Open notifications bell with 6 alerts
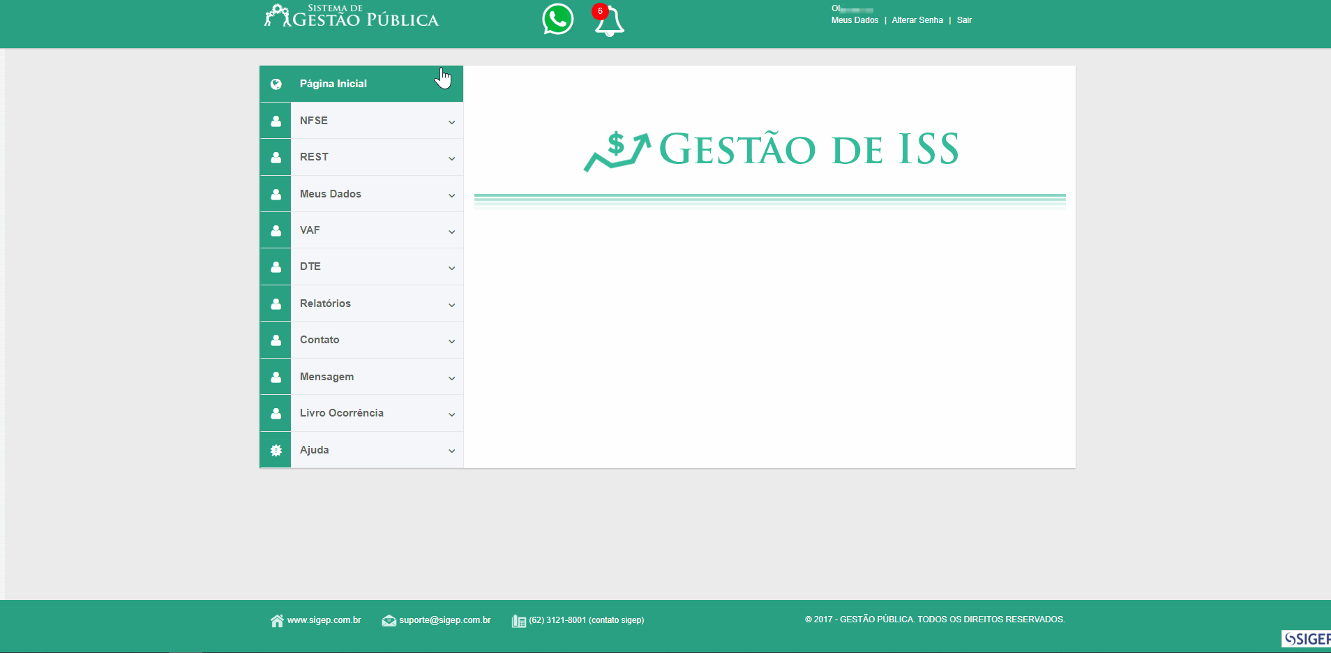The height and width of the screenshot is (653, 1331). point(608,21)
